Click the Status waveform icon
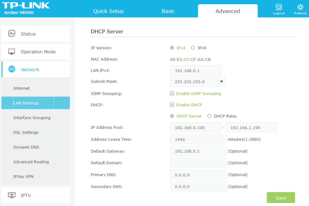This screenshot has width=309, height=206. pyautogui.click(x=12, y=33)
